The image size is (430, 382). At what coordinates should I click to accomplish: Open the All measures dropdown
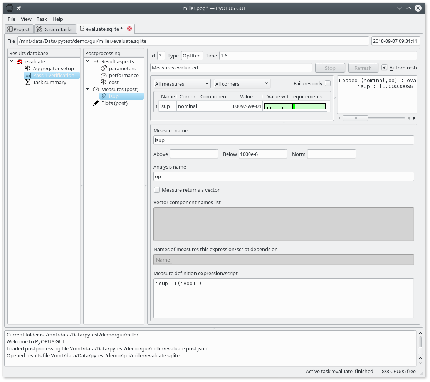(x=182, y=84)
